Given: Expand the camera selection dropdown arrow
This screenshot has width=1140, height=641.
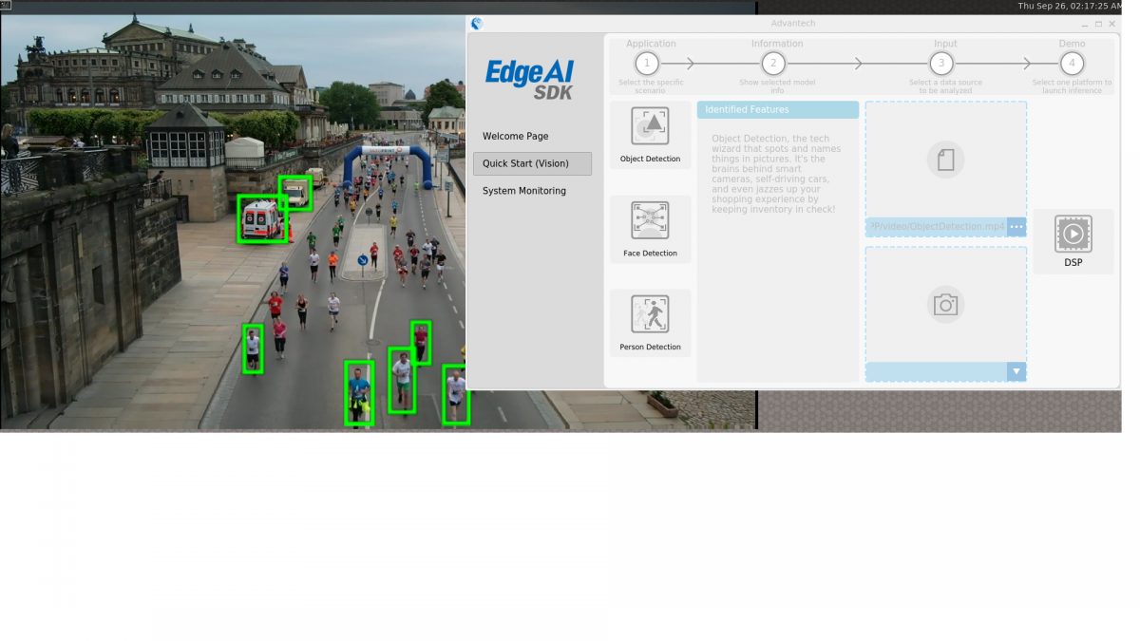Looking at the screenshot, I should [1016, 371].
